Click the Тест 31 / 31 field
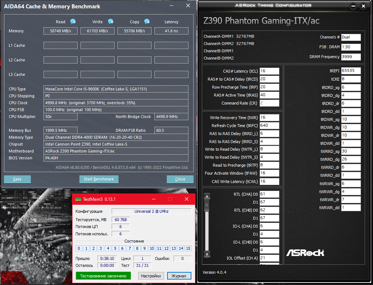Screen dimensions: 373x285 [x=142, y=265]
